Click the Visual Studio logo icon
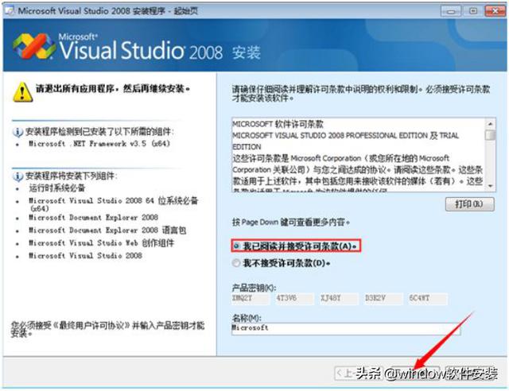The width and height of the screenshot is (509, 391). (x=33, y=46)
